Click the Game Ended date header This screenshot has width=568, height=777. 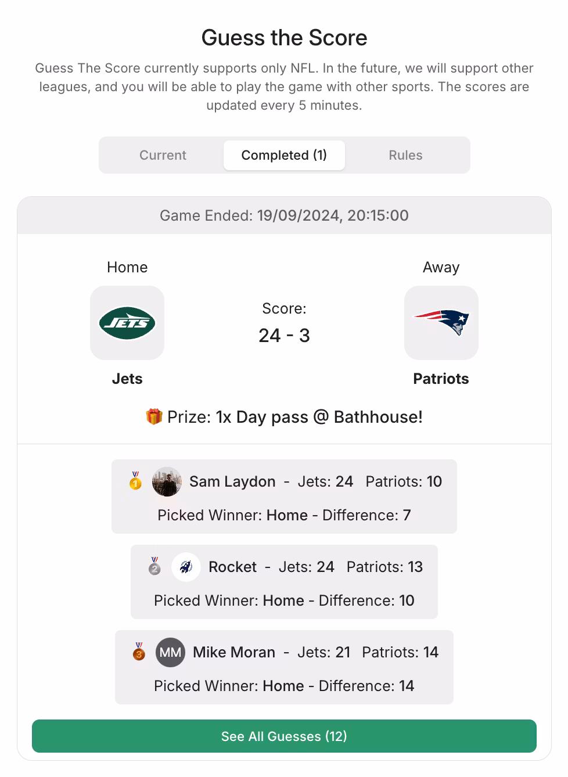click(x=284, y=215)
